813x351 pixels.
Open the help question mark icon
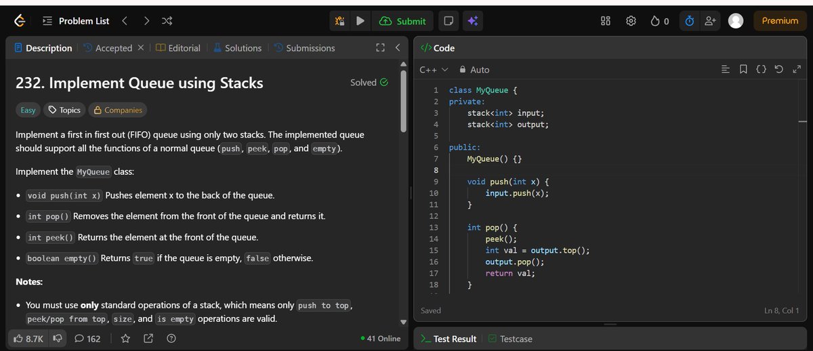click(x=171, y=338)
